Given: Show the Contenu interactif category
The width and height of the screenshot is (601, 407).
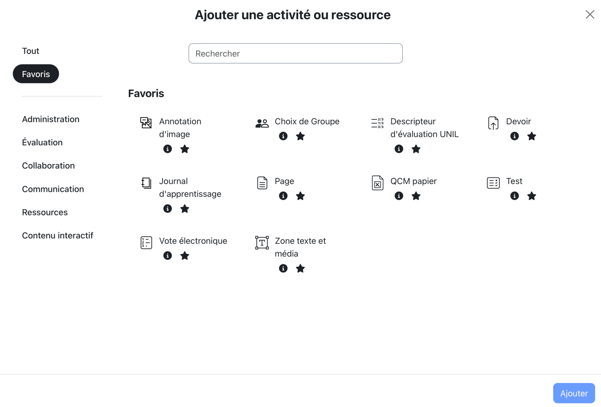Looking at the screenshot, I should pyautogui.click(x=58, y=235).
